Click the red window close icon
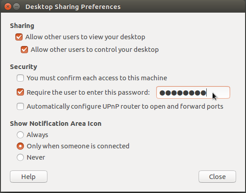This screenshot has height=193, width=246. point(8,7)
